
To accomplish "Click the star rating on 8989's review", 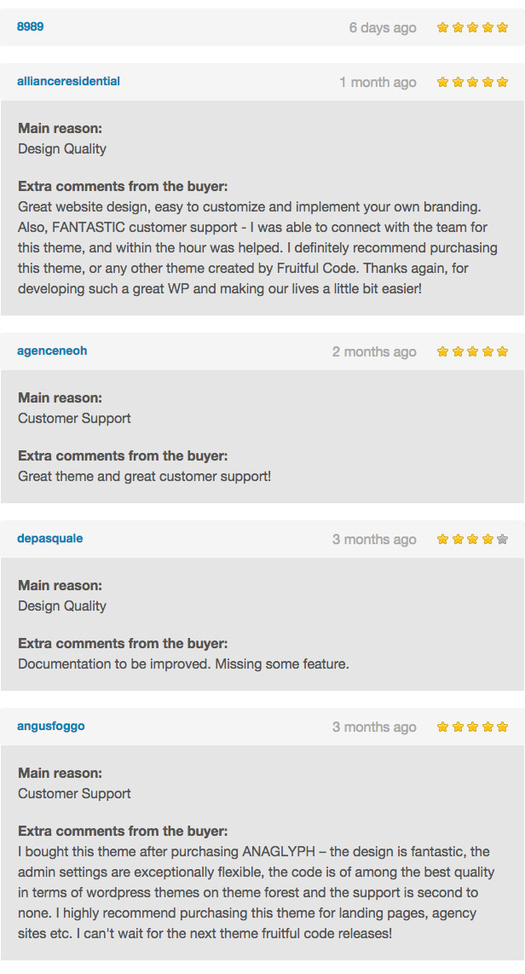I will tap(472, 27).
